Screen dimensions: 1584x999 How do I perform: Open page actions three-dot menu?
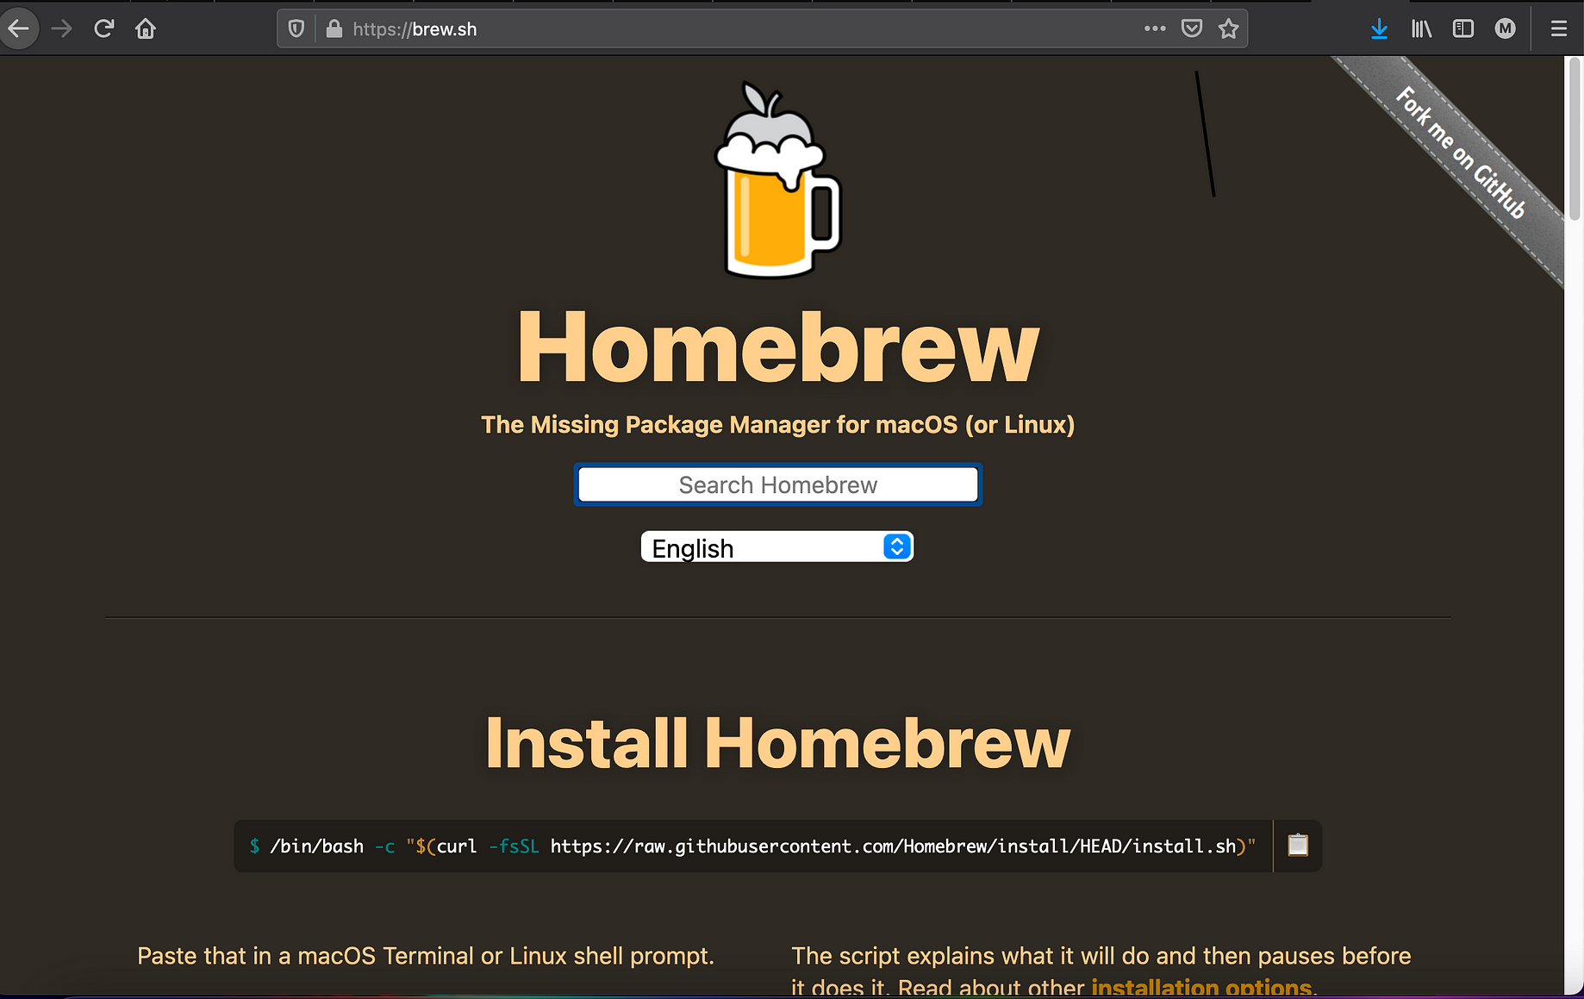(x=1155, y=28)
